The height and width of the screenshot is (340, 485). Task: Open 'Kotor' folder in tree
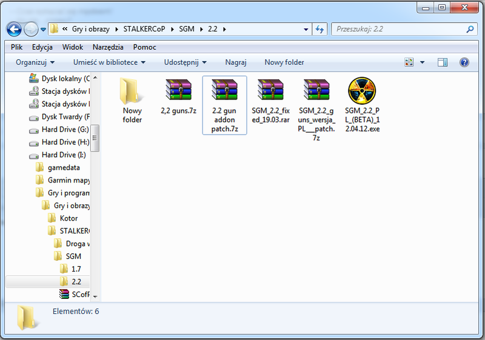(63, 218)
